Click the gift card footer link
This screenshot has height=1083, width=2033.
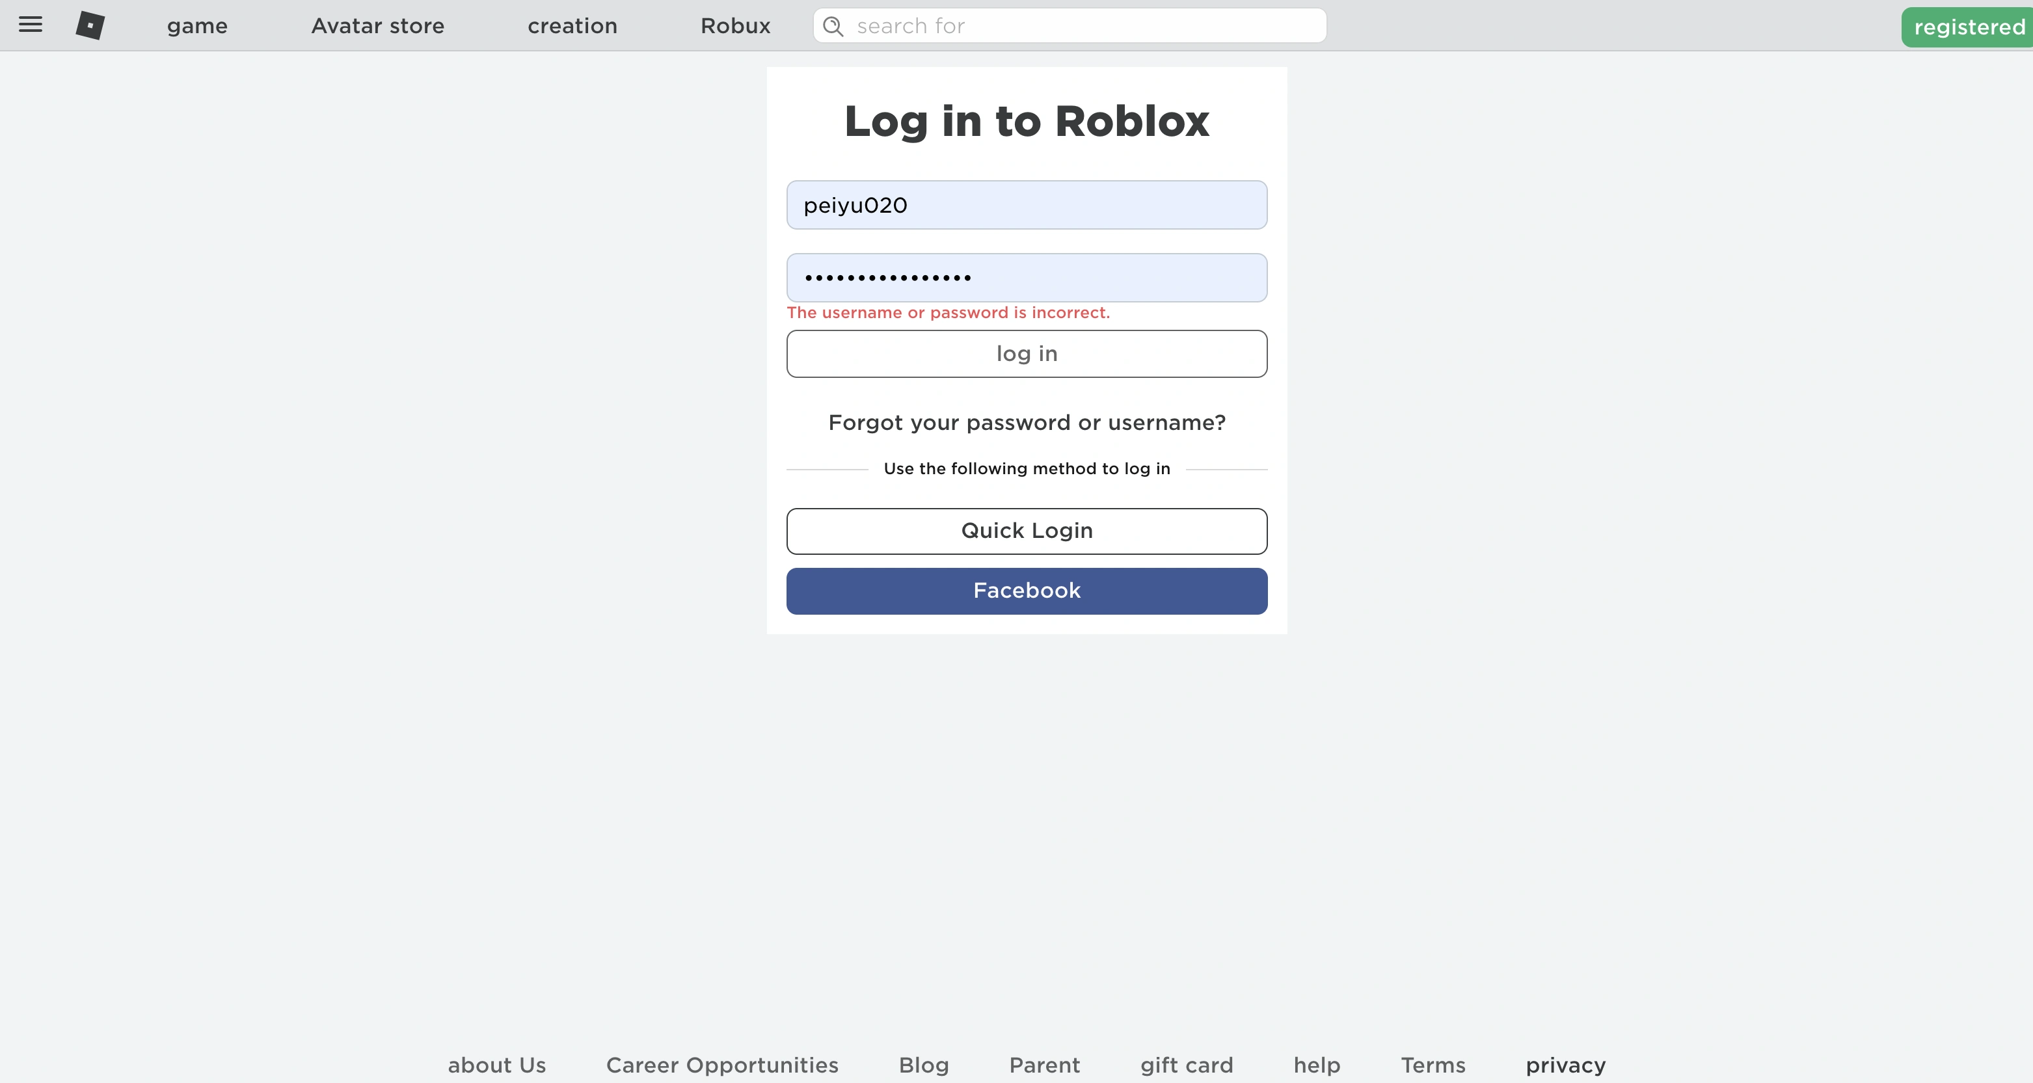[1186, 1065]
